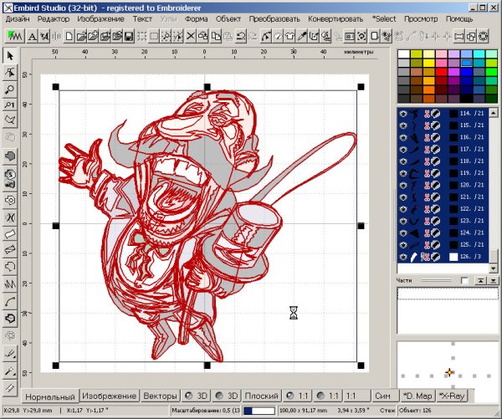Click the new blank document icon

[70, 35]
